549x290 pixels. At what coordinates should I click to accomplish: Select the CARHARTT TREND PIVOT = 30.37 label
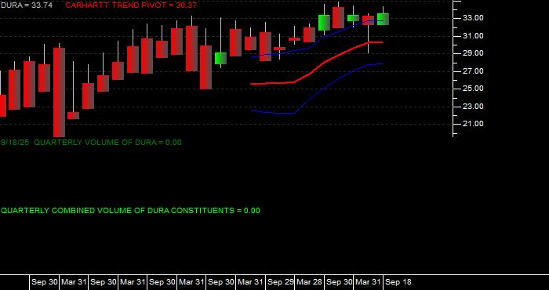pyautogui.click(x=131, y=5)
